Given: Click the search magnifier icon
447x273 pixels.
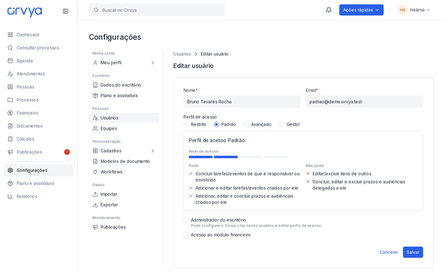Looking at the screenshot, I should click(96, 10).
